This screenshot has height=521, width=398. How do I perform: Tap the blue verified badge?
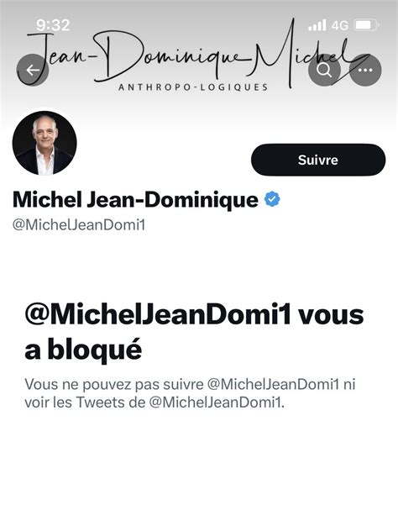[272, 199]
